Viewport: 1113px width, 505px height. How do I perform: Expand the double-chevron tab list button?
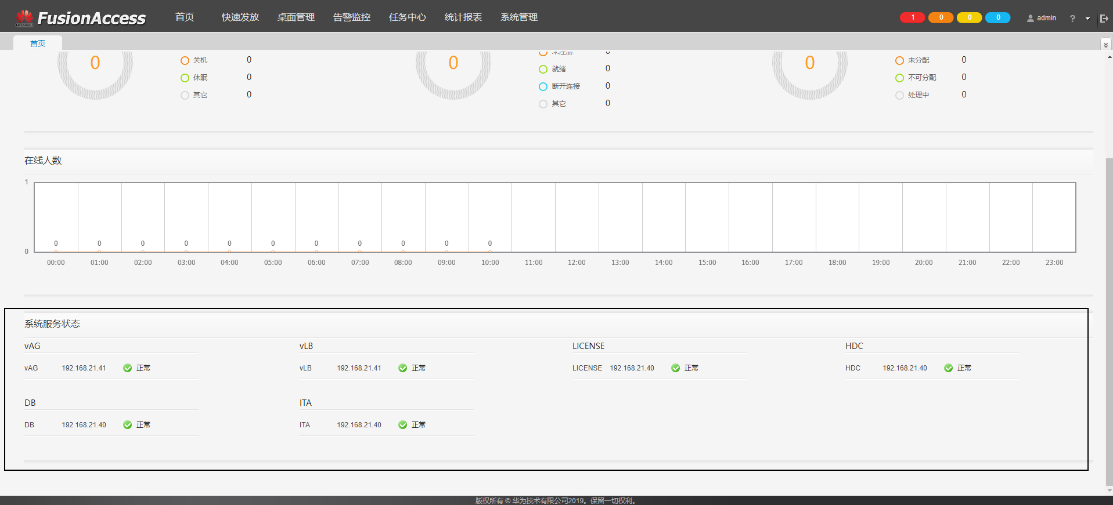pos(1105,44)
